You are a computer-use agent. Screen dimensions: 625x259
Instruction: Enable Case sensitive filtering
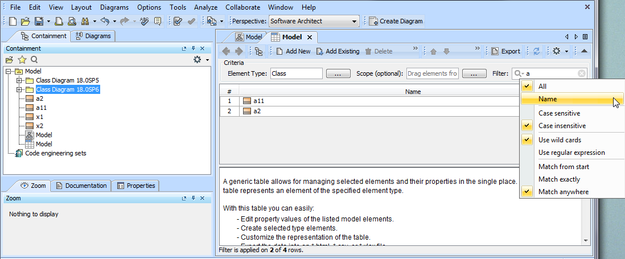(x=571, y=113)
